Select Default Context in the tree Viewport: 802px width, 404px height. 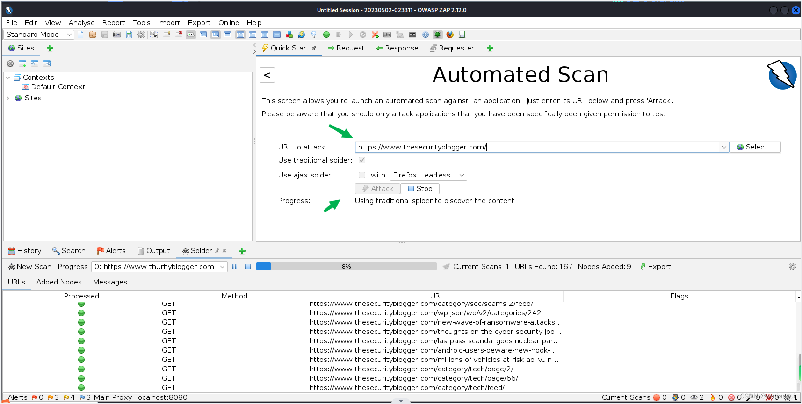click(54, 87)
